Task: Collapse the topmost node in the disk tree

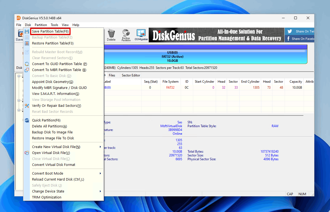Action: pyautogui.click(x=19, y=76)
